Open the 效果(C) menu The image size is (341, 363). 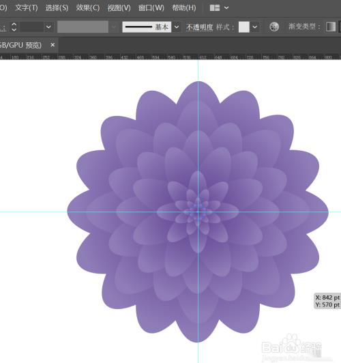(88, 8)
